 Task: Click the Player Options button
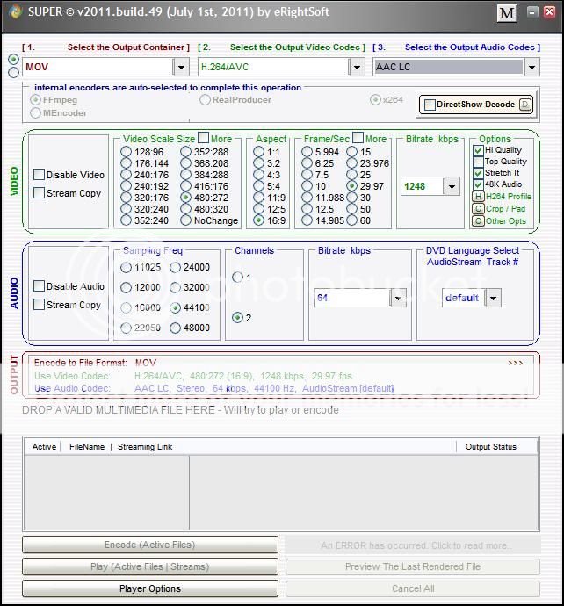click(x=149, y=588)
